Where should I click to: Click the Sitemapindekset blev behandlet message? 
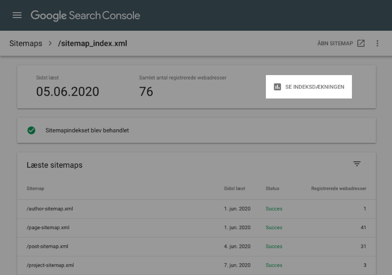pyautogui.click(x=87, y=130)
